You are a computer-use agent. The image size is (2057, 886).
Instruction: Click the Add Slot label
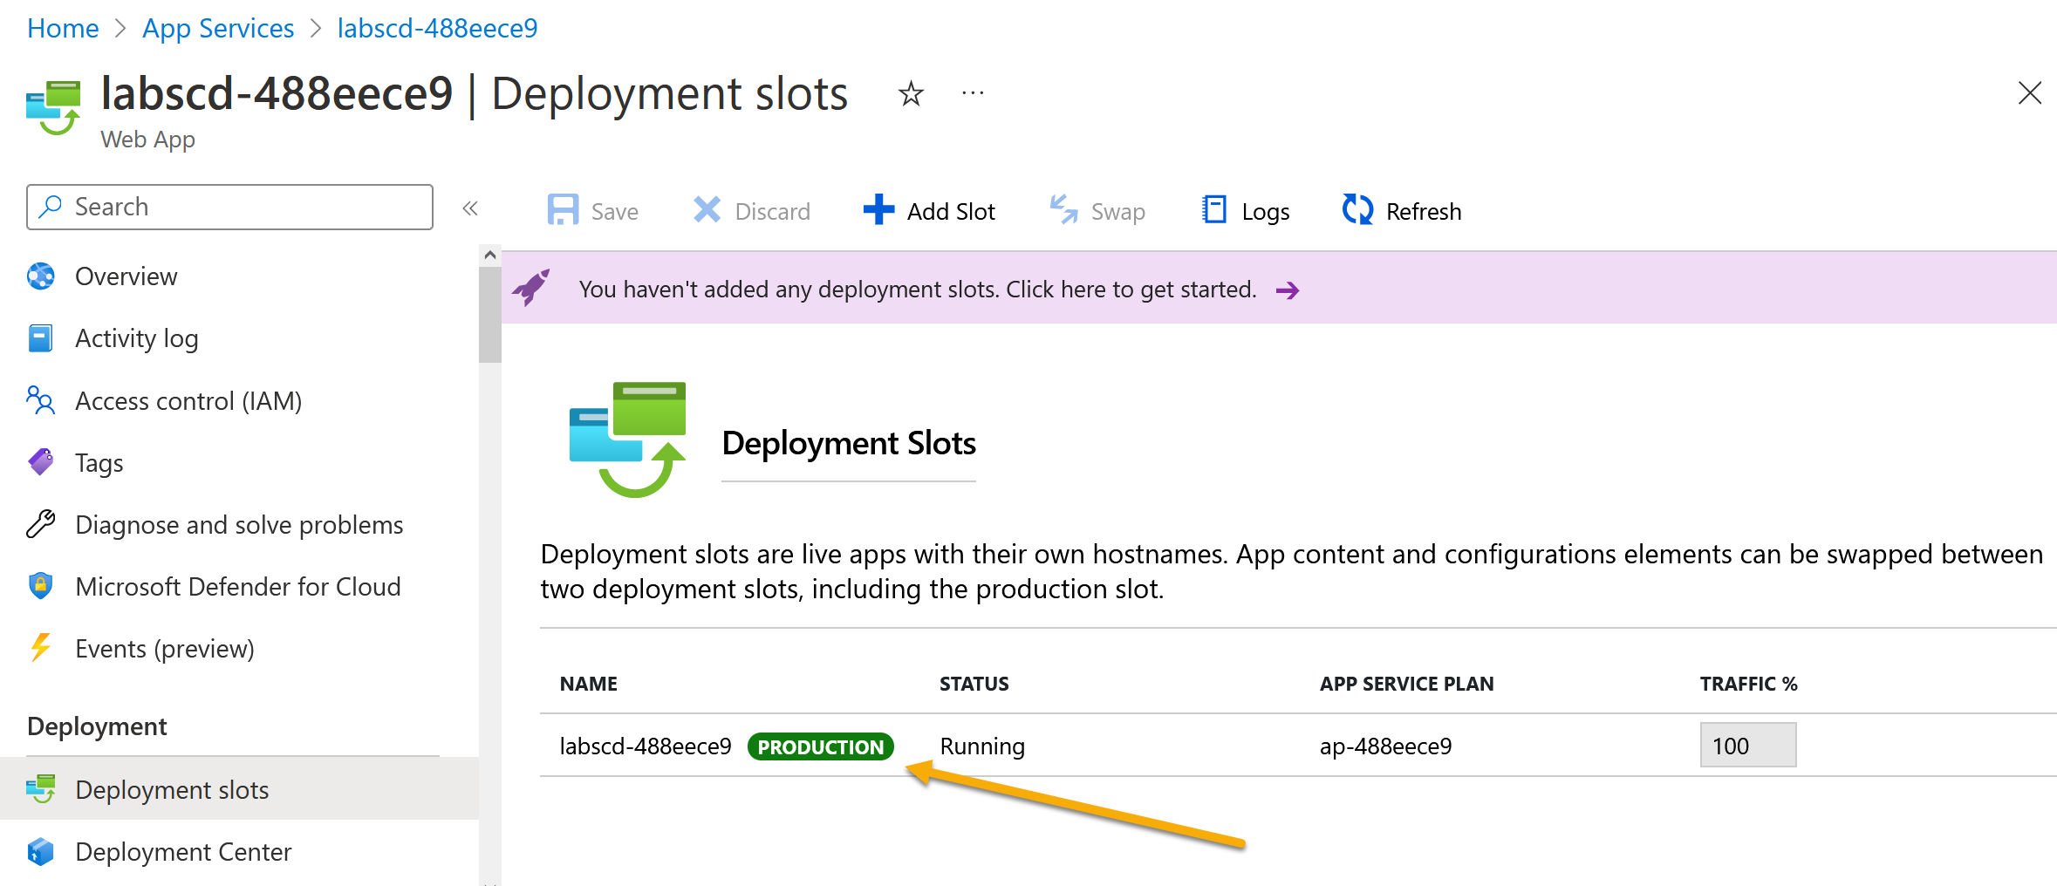click(951, 212)
